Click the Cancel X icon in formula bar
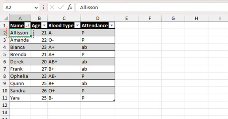Screen dimensions: 228x119 tap(52, 7)
